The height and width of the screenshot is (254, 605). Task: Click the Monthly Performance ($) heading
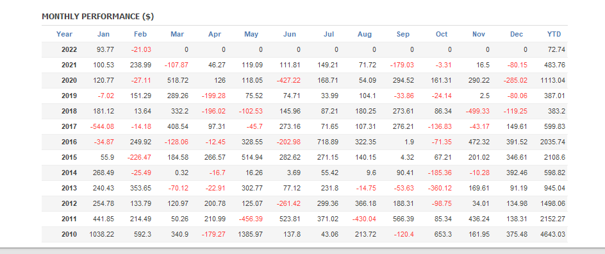coord(98,17)
